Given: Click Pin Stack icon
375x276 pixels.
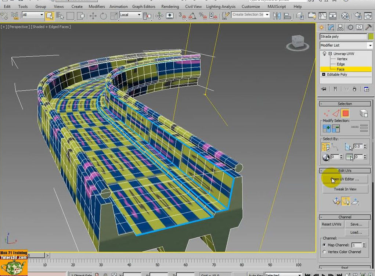Looking at the screenshot, I should pos(324,89).
